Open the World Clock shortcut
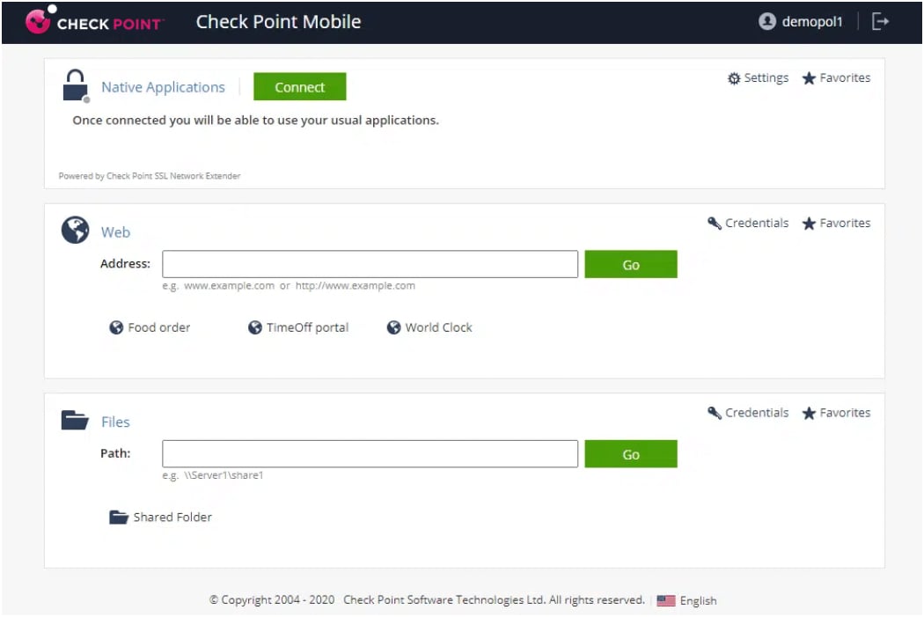Image resolution: width=924 pixels, height=617 pixels. pyautogui.click(x=429, y=327)
